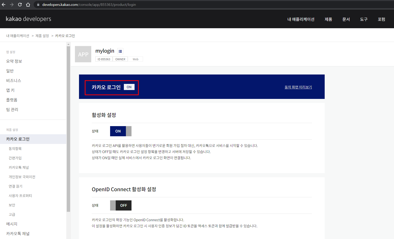
Task: Click 내 애플리케이션 breadcrumb link
Action: (18, 36)
